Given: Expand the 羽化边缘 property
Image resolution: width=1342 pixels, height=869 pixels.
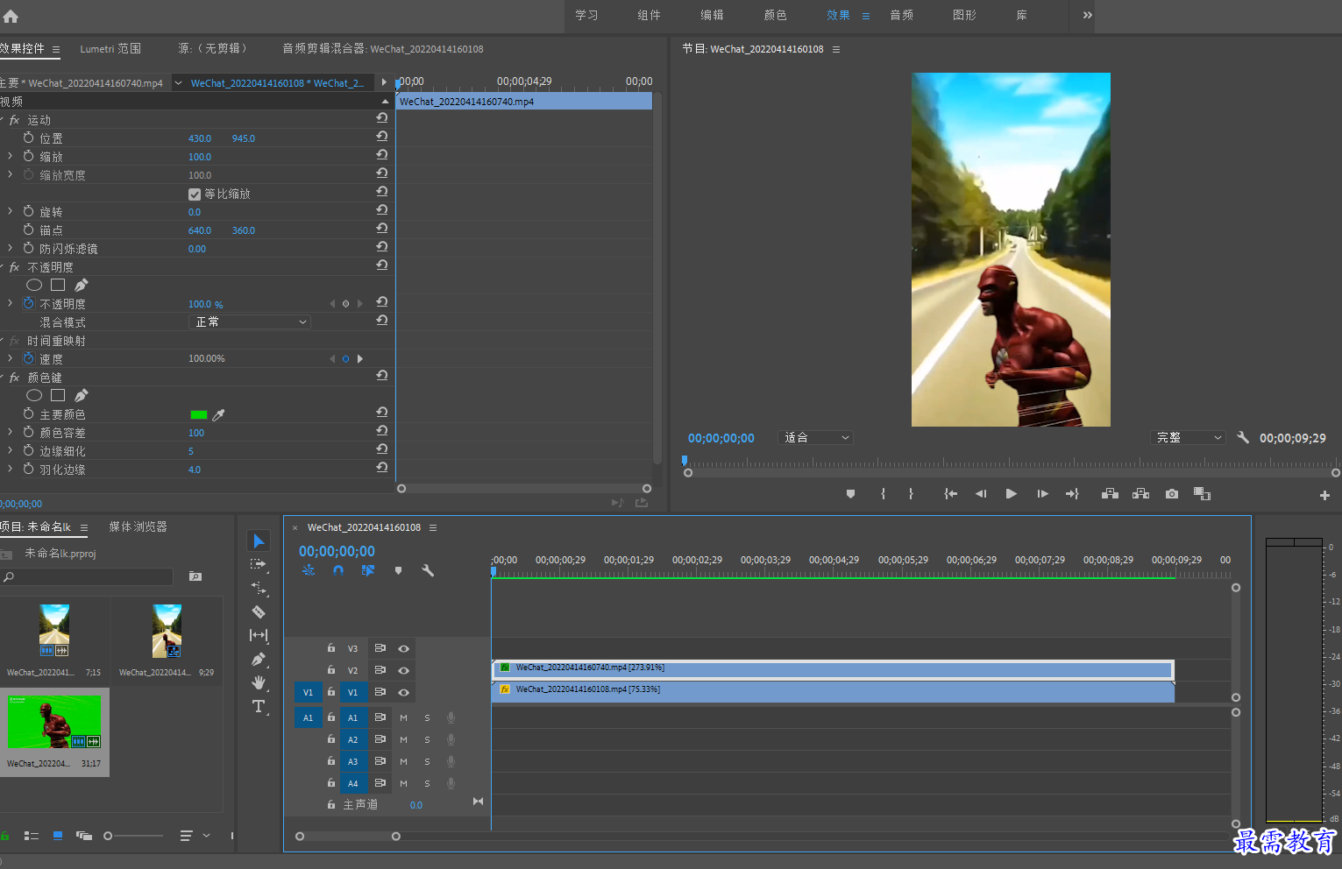Looking at the screenshot, I should coord(10,469).
